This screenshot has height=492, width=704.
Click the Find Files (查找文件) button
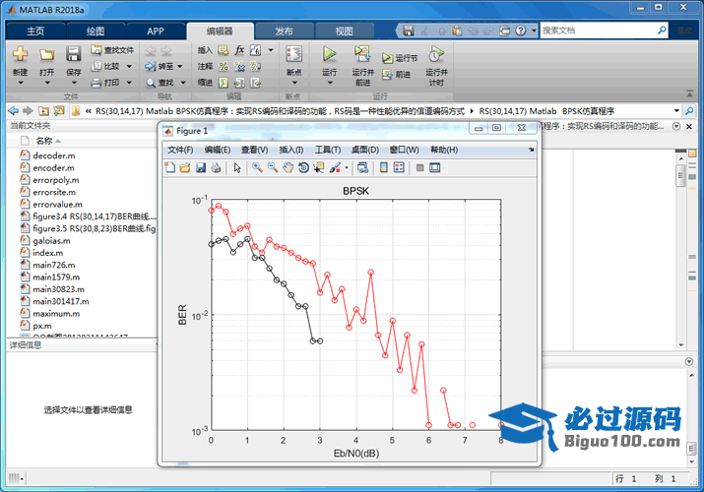coord(112,50)
